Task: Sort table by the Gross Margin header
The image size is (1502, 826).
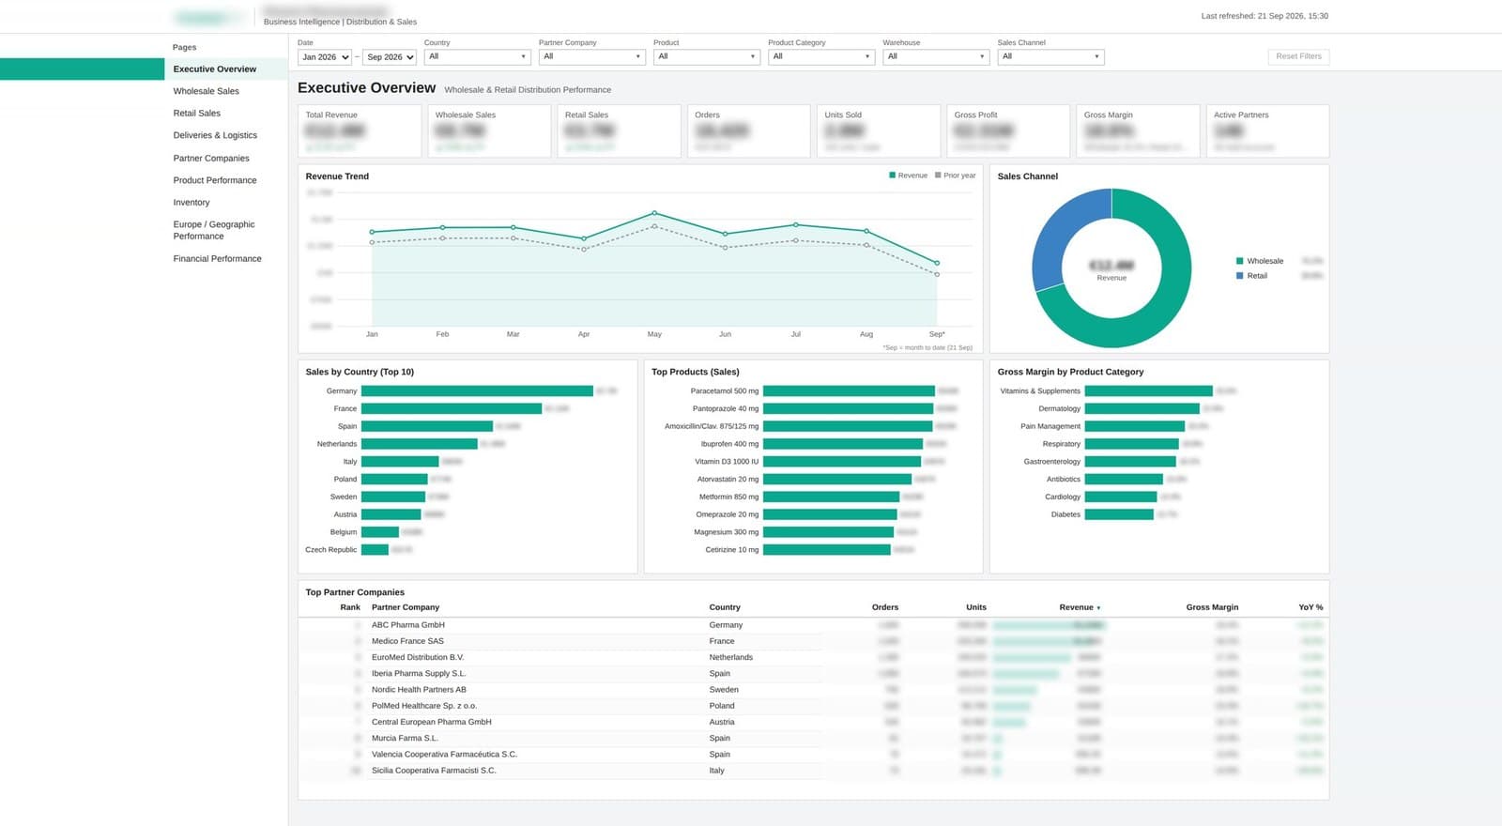Action: [1212, 607]
